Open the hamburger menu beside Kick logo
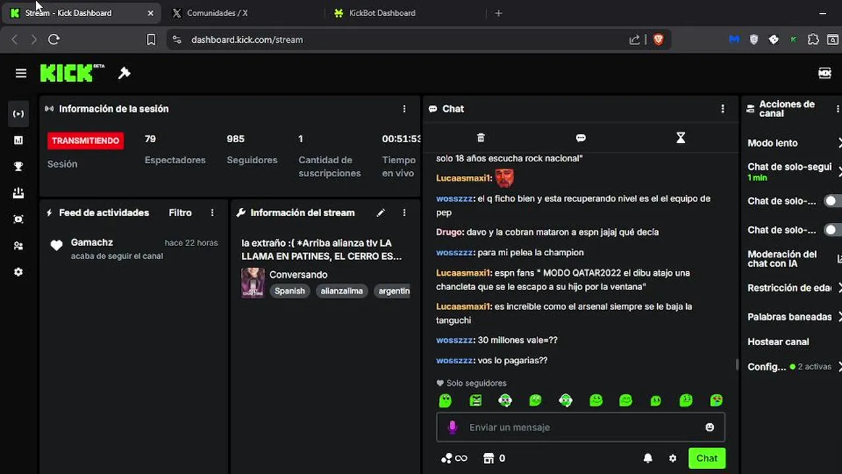842x474 pixels. pyautogui.click(x=21, y=73)
